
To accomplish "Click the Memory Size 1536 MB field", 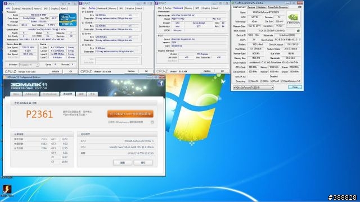I will point(255,58).
